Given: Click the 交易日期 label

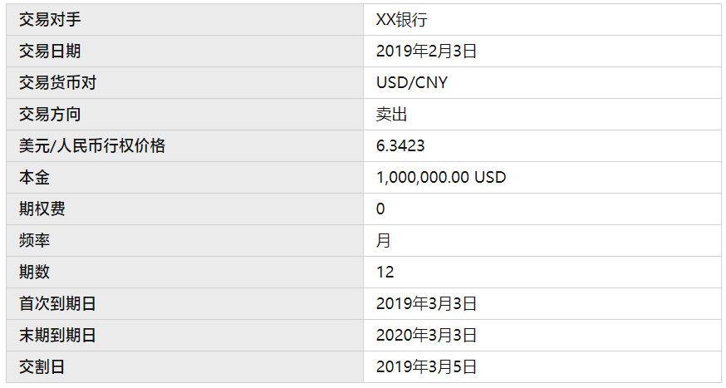Looking at the screenshot, I should click(50, 51).
